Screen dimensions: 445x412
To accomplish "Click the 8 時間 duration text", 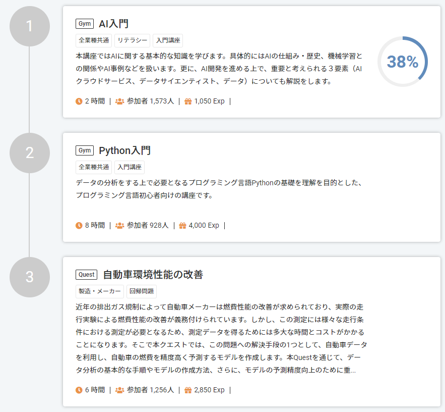I will (95, 226).
